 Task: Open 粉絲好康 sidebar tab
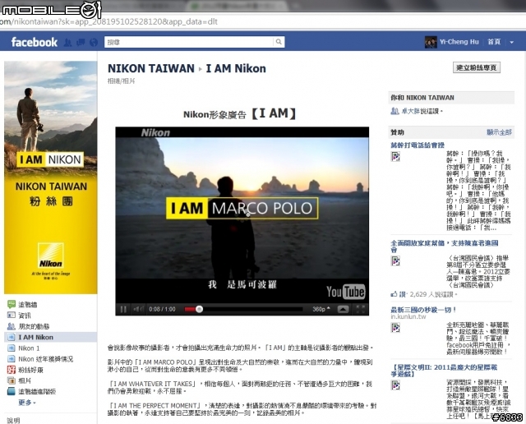[30, 370]
